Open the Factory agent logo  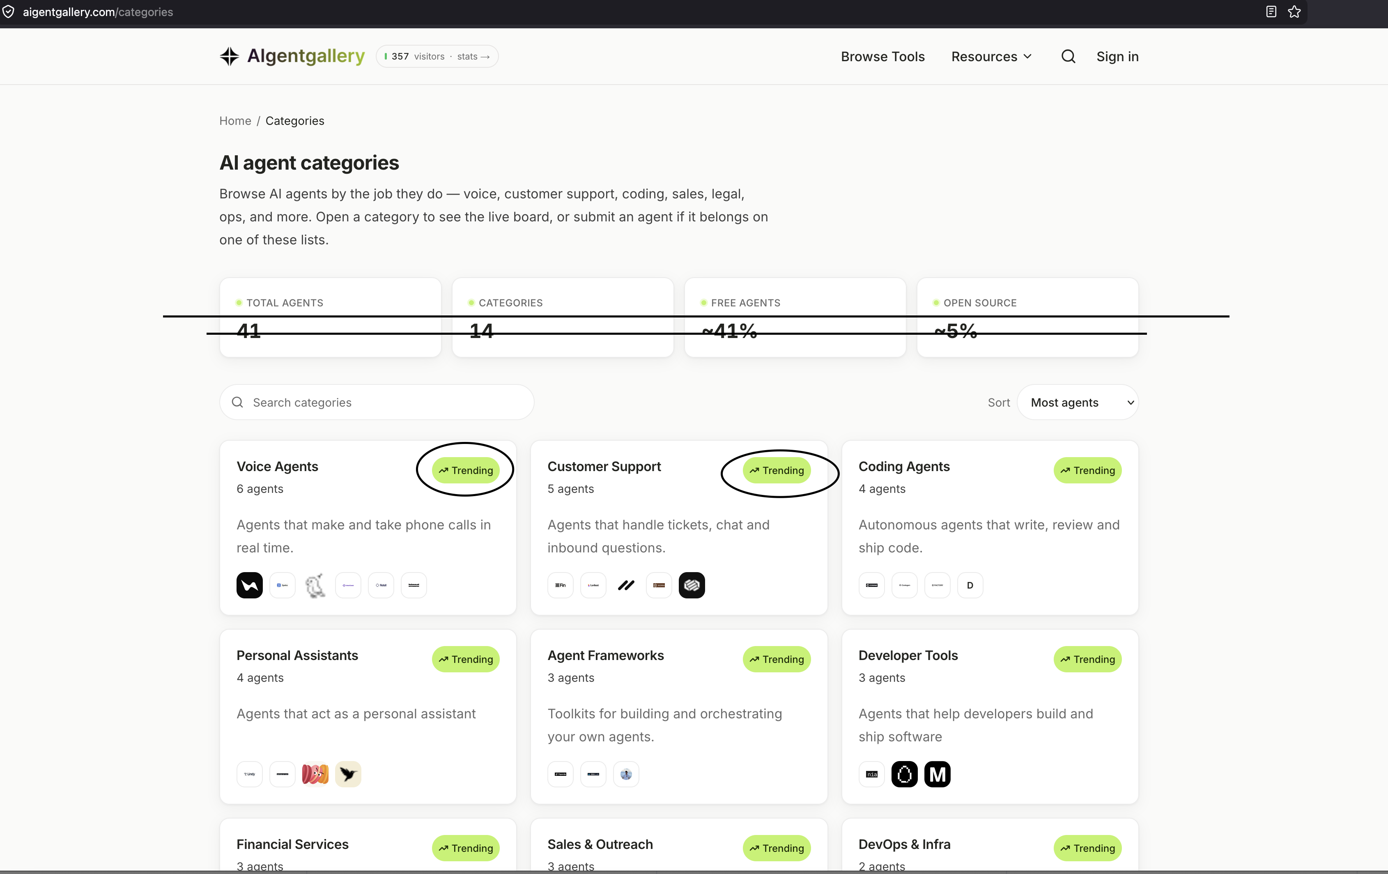point(937,585)
